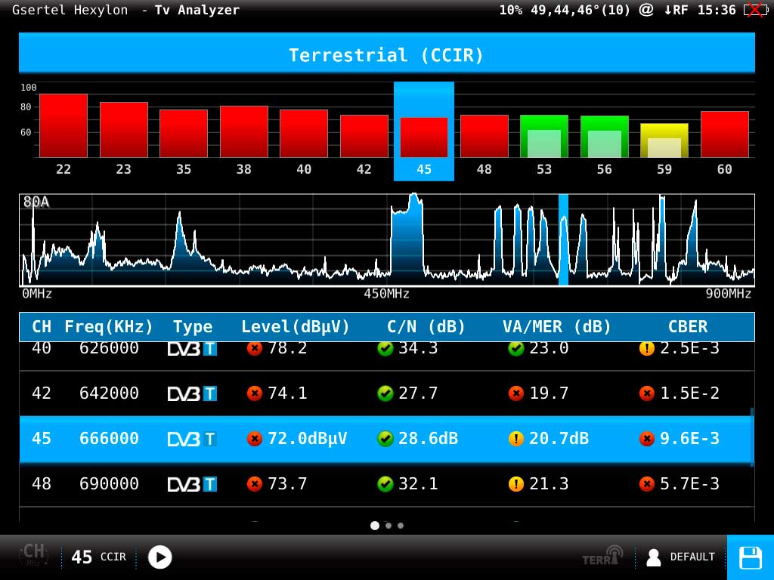This screenshot has height=580, width=774.
Task: Click the red error icon beside 5.7E-3
Action: coord(647,484)
